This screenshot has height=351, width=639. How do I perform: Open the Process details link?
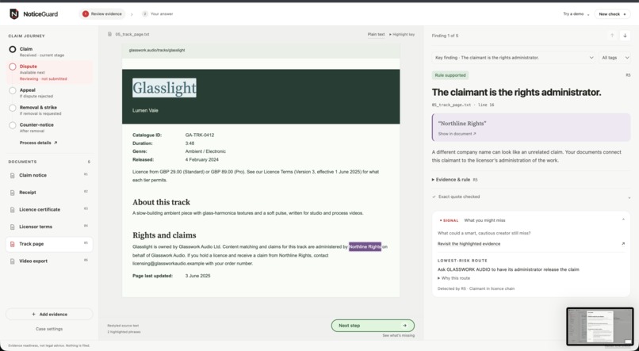pyautogui.click(x=38, y=143)
